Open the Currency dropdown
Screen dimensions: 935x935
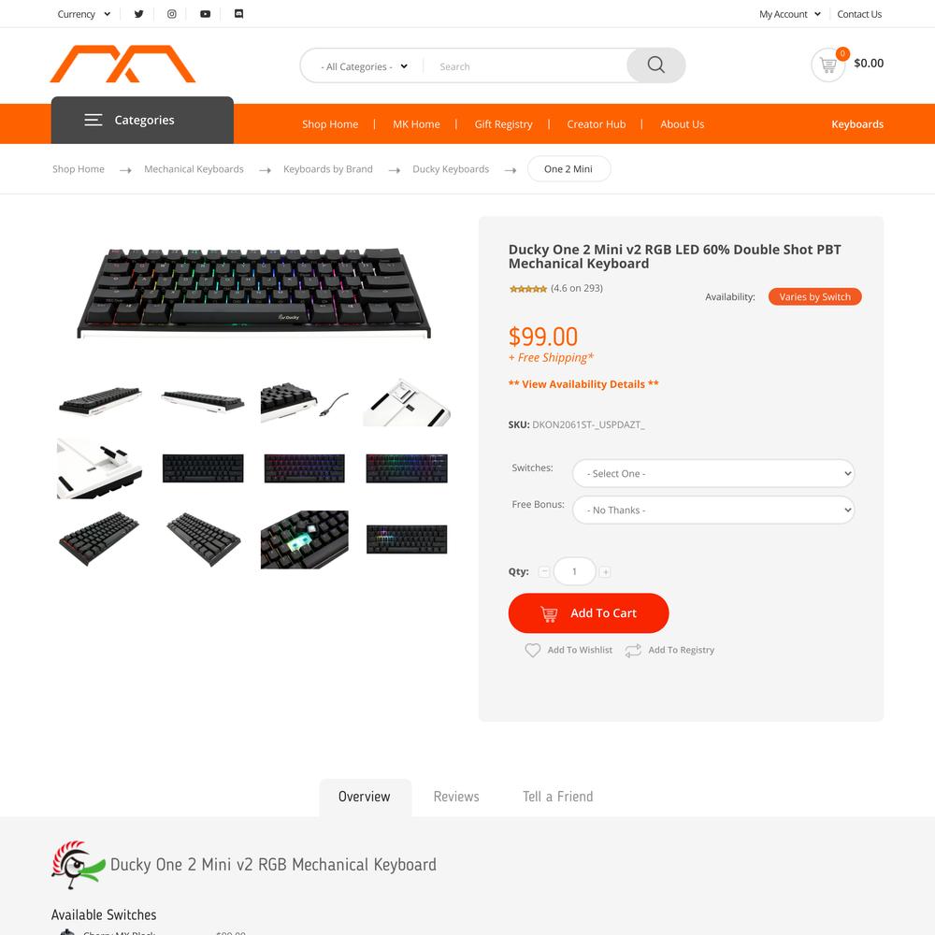click(83, 14)
